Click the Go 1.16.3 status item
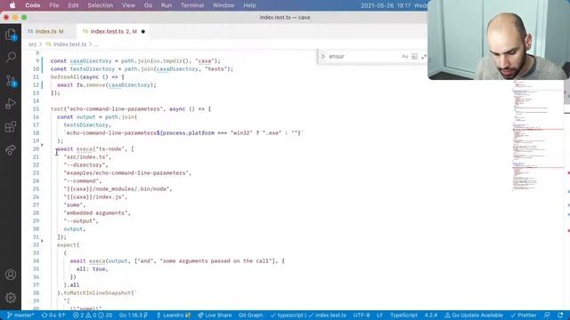Viewport: 570px width, 320px height. click(x=133, y=315)
